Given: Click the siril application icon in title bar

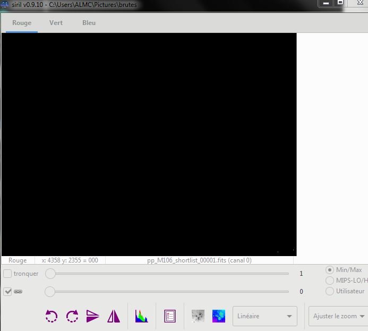Looking at the screenshot, I should point(4,4).
